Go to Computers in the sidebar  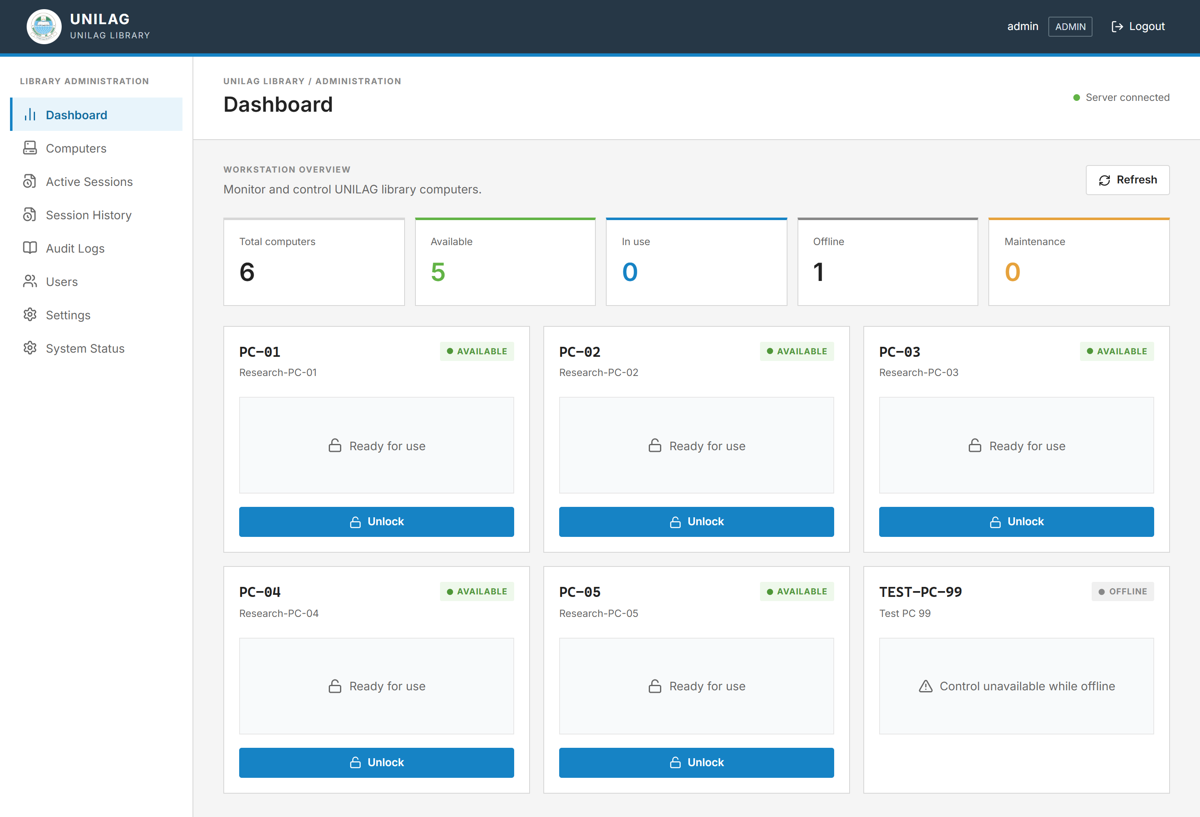97,148
